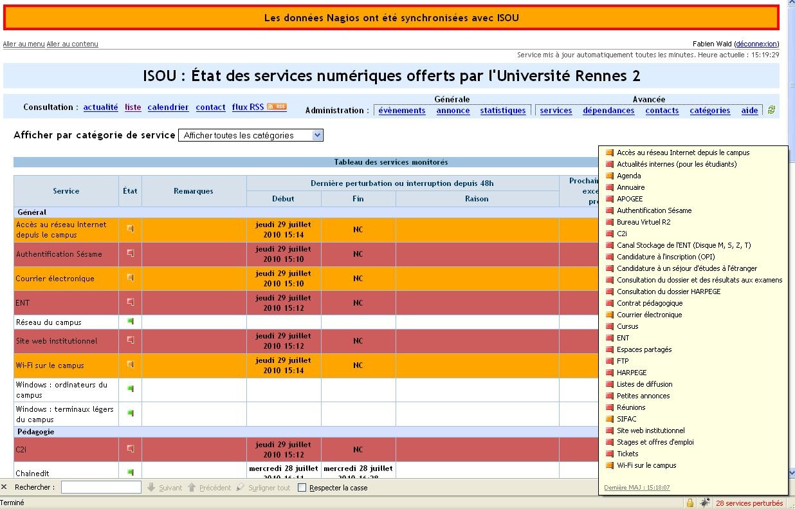Click green flag icon for Réseau du campus

coord(130,321)
